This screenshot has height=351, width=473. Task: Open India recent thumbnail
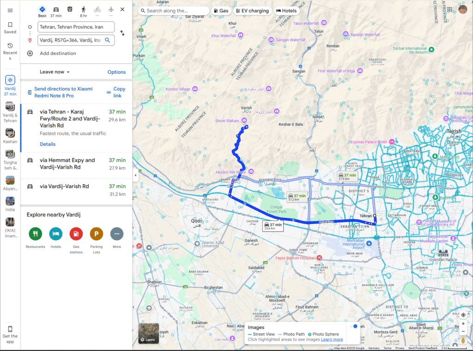(10, 204)
